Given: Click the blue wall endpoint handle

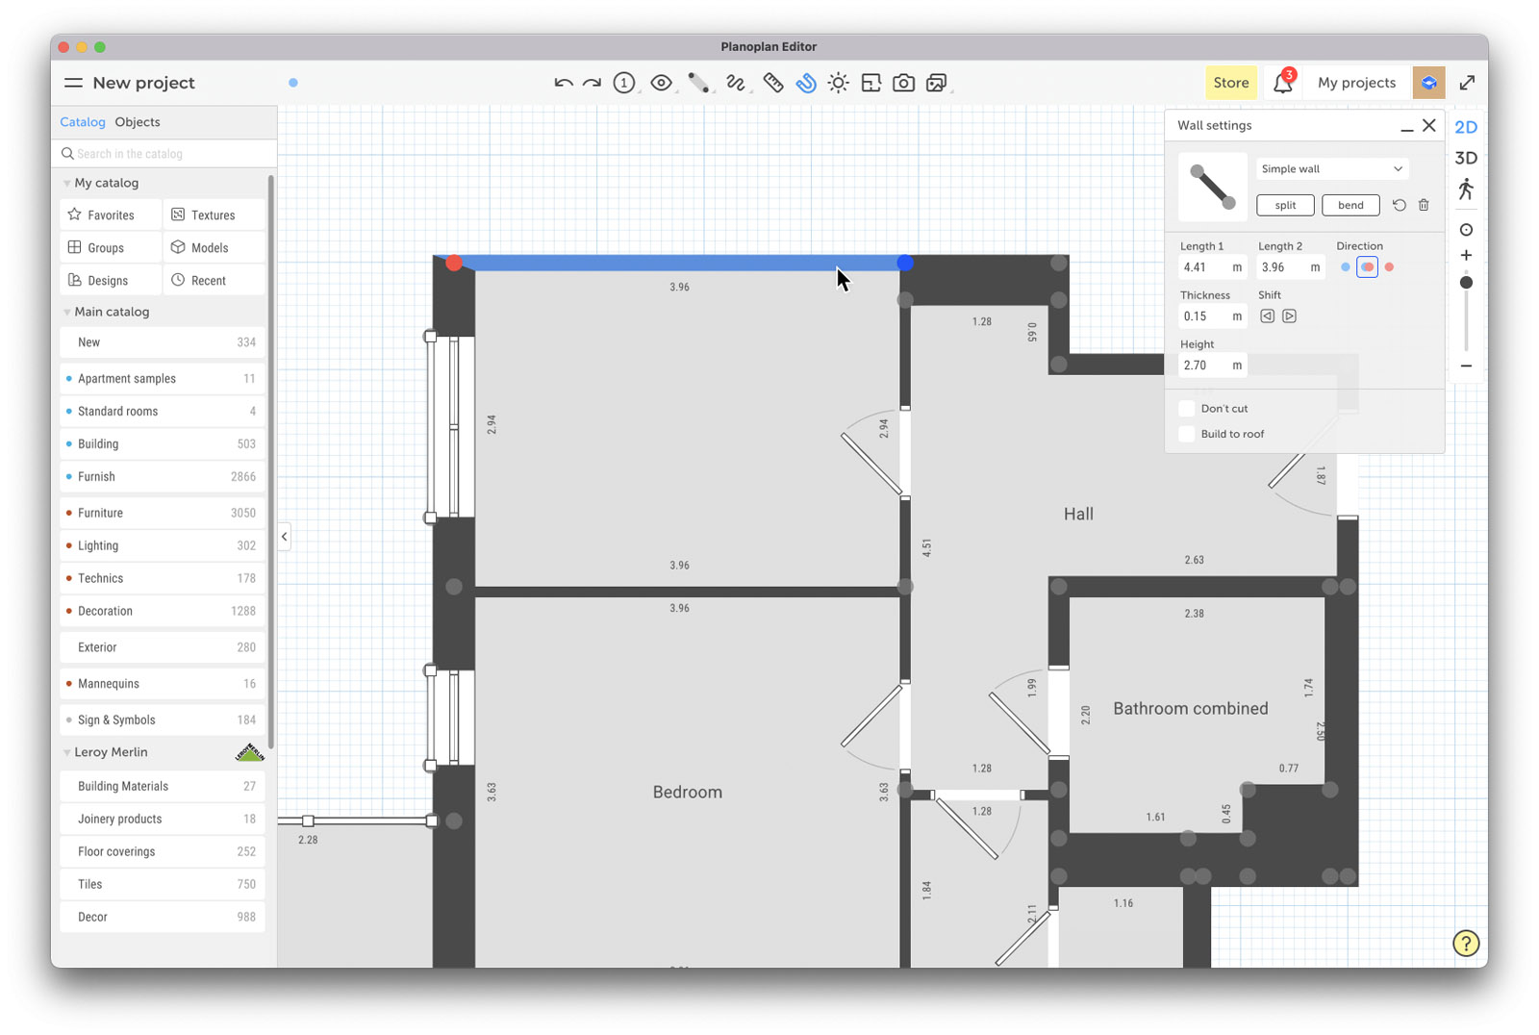Looking at the screenshot, I should 905,263.
